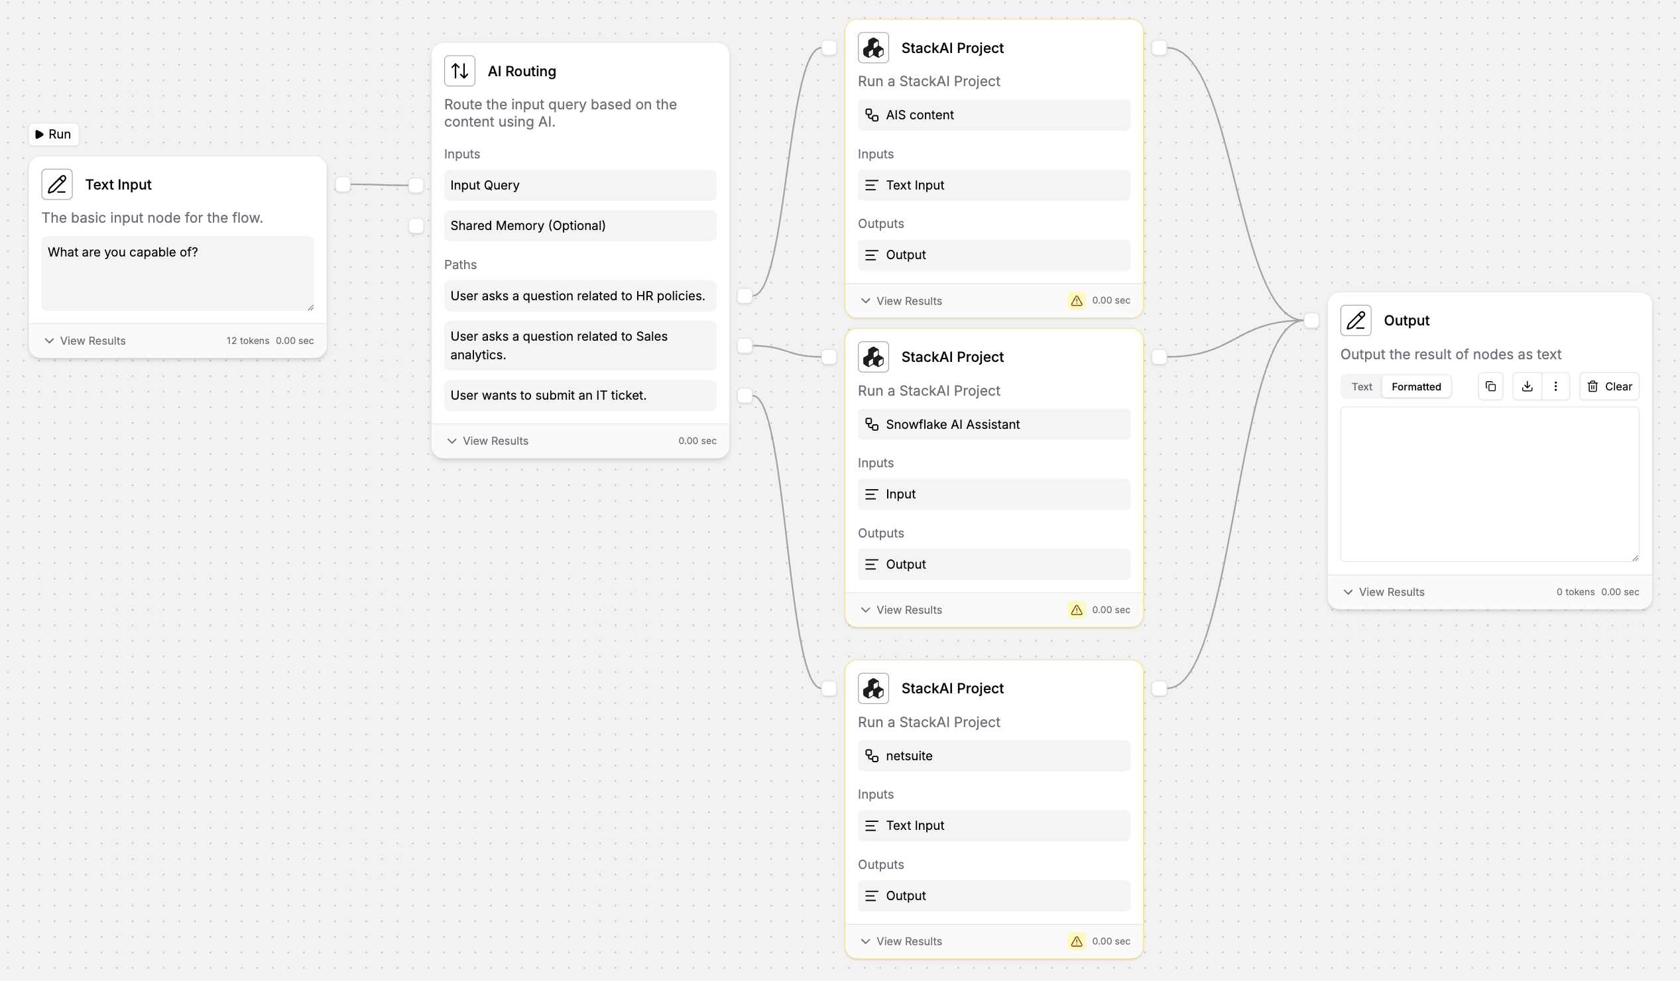This screenshot has width=1680, height=981.
Task: Select the Snowflake AI Assistant project field
Action: coord(993,424)
